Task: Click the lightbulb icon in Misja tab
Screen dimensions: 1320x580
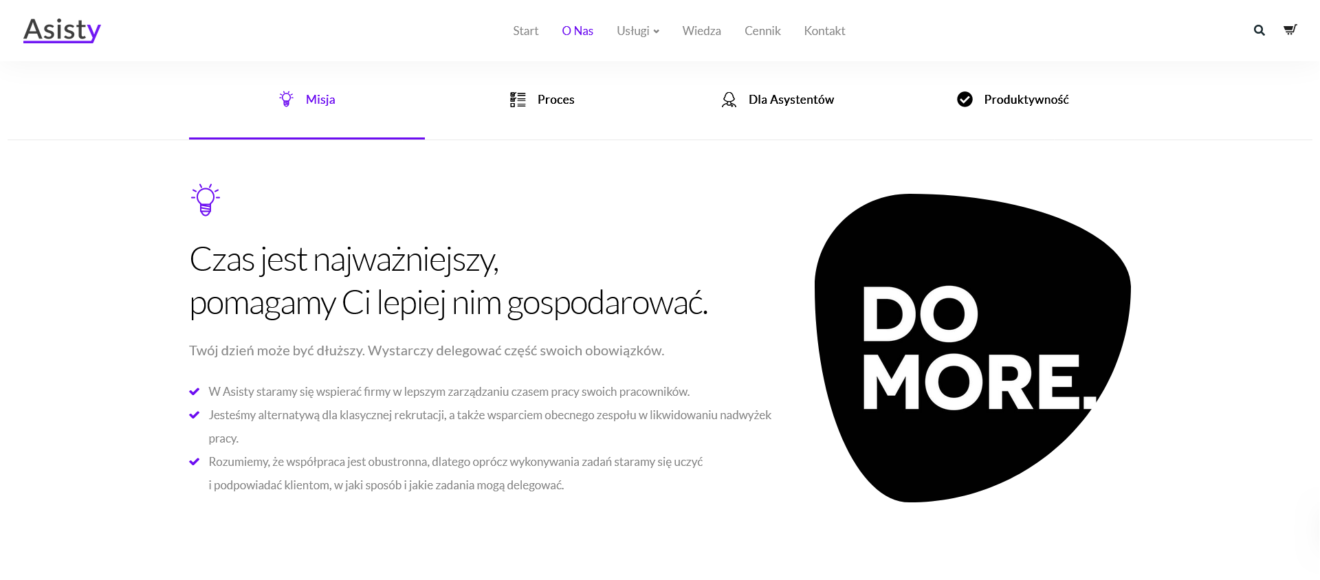Action: (286, 99)
